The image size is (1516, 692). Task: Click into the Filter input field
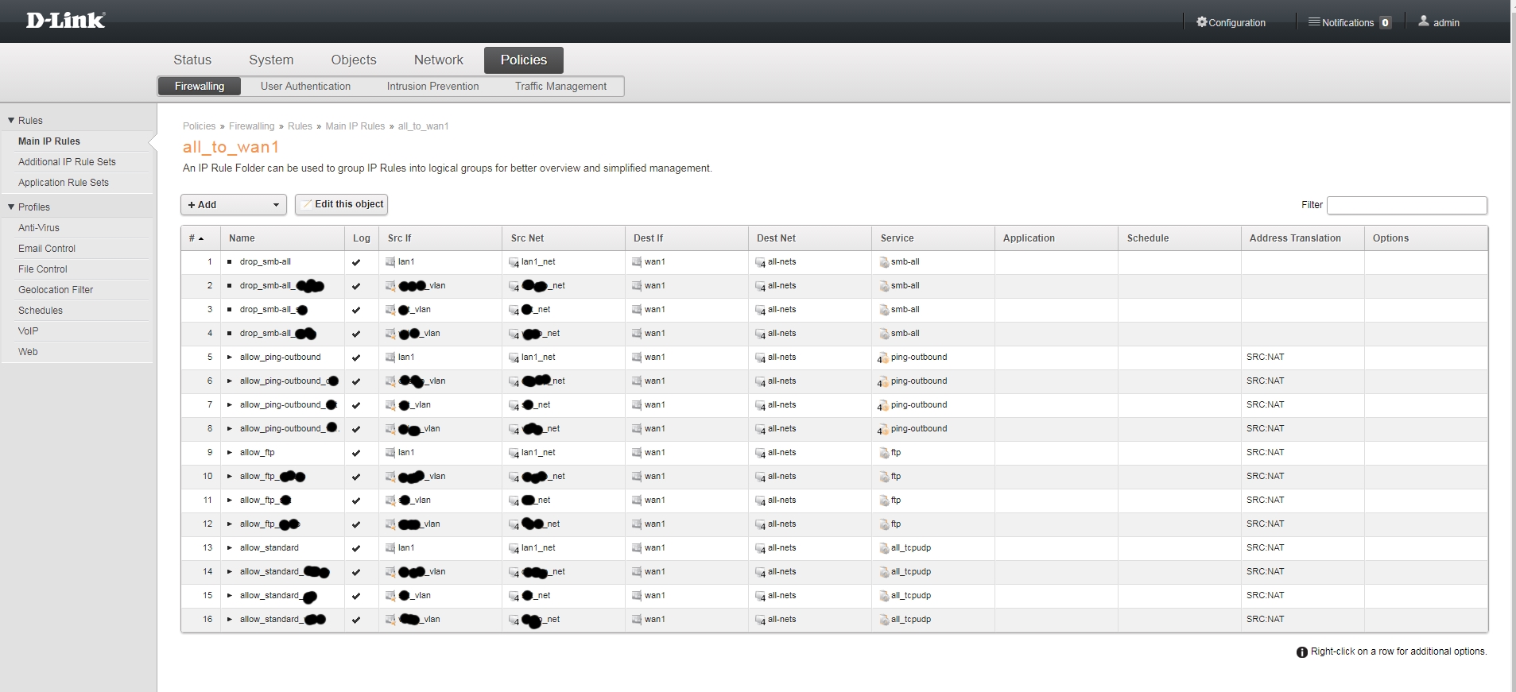(x=1407, y=205)
